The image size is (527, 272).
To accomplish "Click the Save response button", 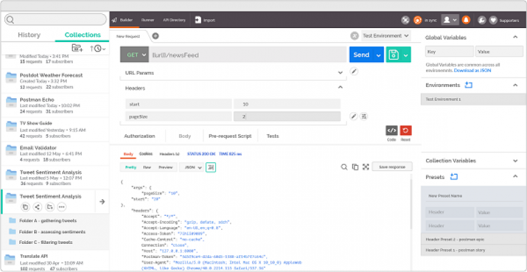I will [392, 167].
